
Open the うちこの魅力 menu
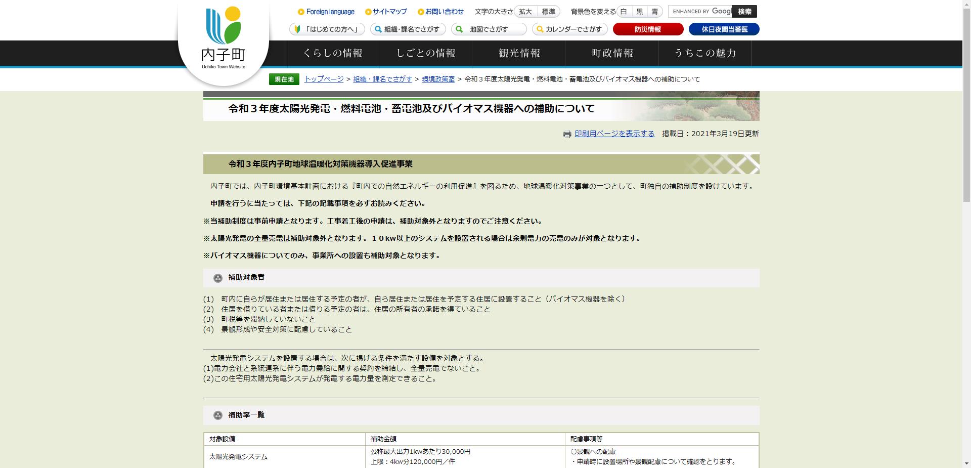tap(705, 53)
